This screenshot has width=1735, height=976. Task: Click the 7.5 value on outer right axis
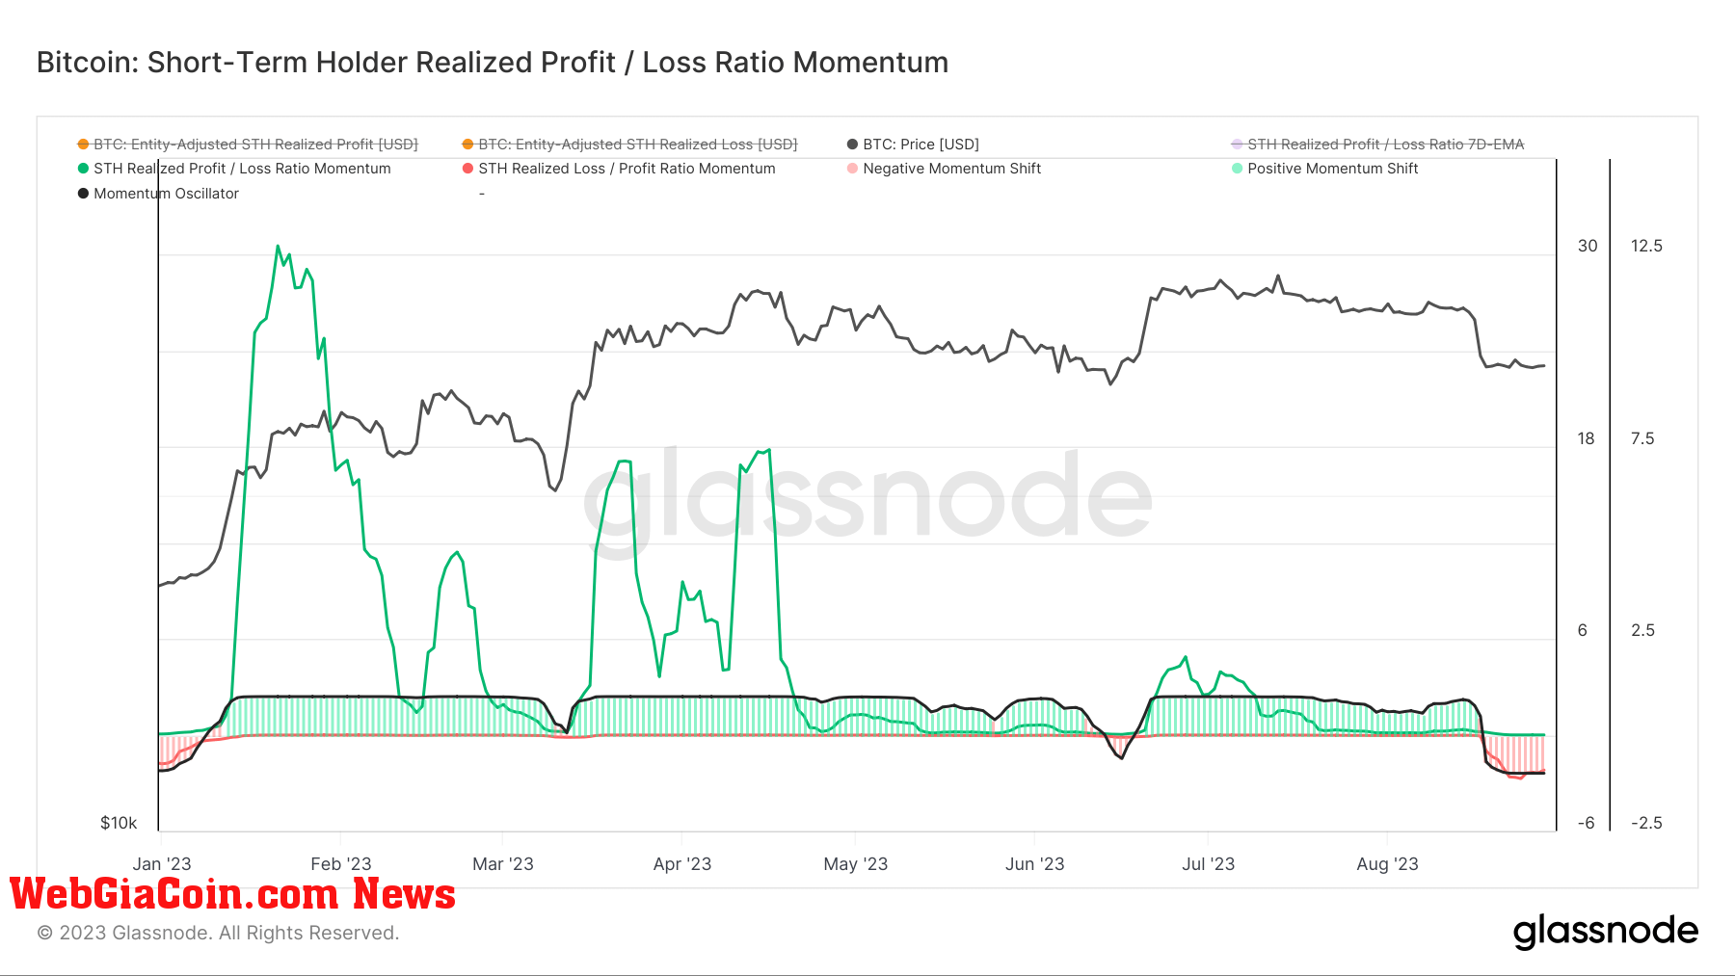tap(1642, 438)
